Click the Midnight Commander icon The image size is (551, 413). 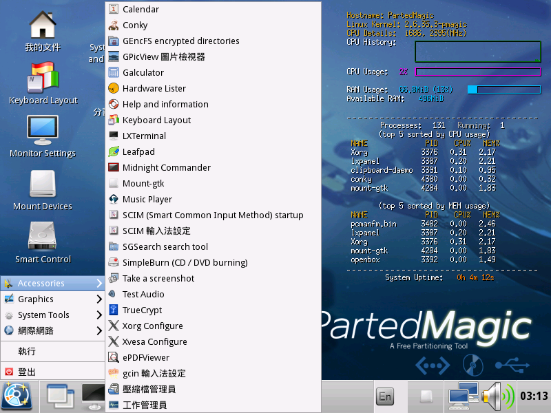(114, 167)
